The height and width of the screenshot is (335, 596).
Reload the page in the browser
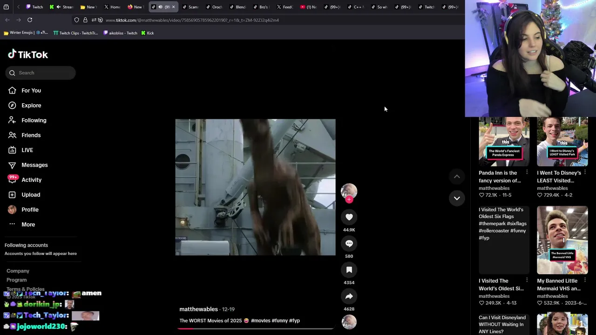tap(30, 20)
